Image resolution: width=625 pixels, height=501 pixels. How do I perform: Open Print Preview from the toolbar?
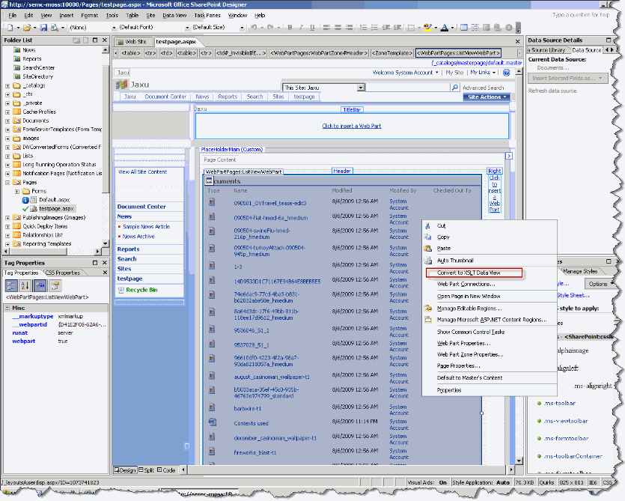coord(55,27)
